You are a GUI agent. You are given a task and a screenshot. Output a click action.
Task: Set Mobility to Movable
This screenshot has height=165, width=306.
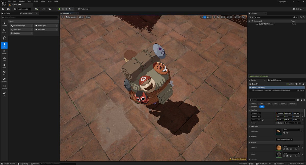[x=296, y=123]
